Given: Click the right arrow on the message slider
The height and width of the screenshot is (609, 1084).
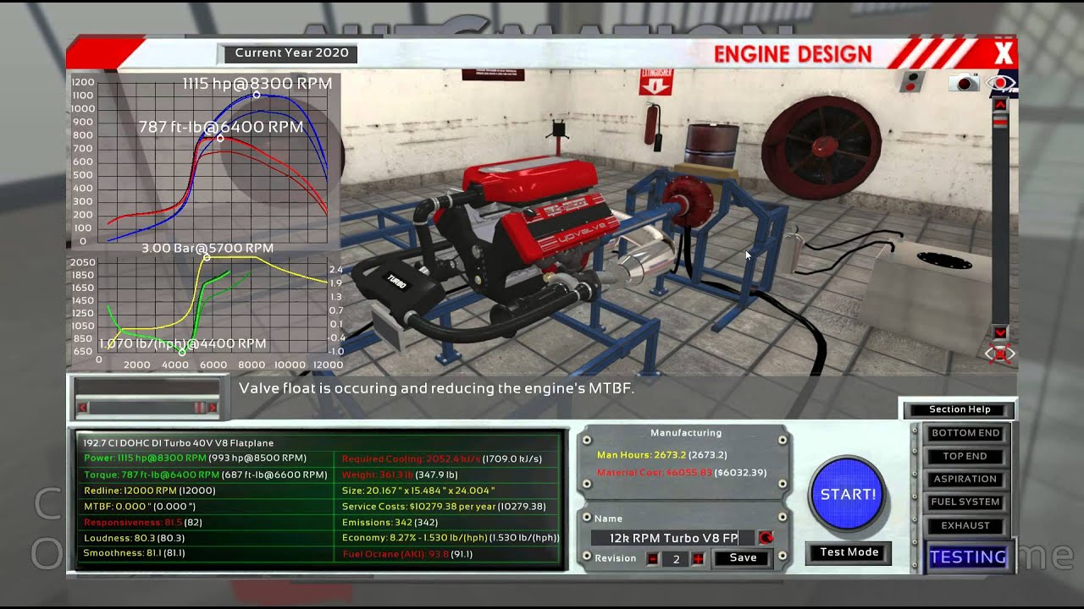Looking at the screenshot, I should (212, 408).
